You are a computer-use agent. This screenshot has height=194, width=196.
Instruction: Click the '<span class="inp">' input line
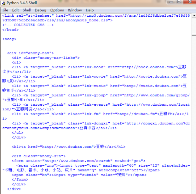(103, 165)
